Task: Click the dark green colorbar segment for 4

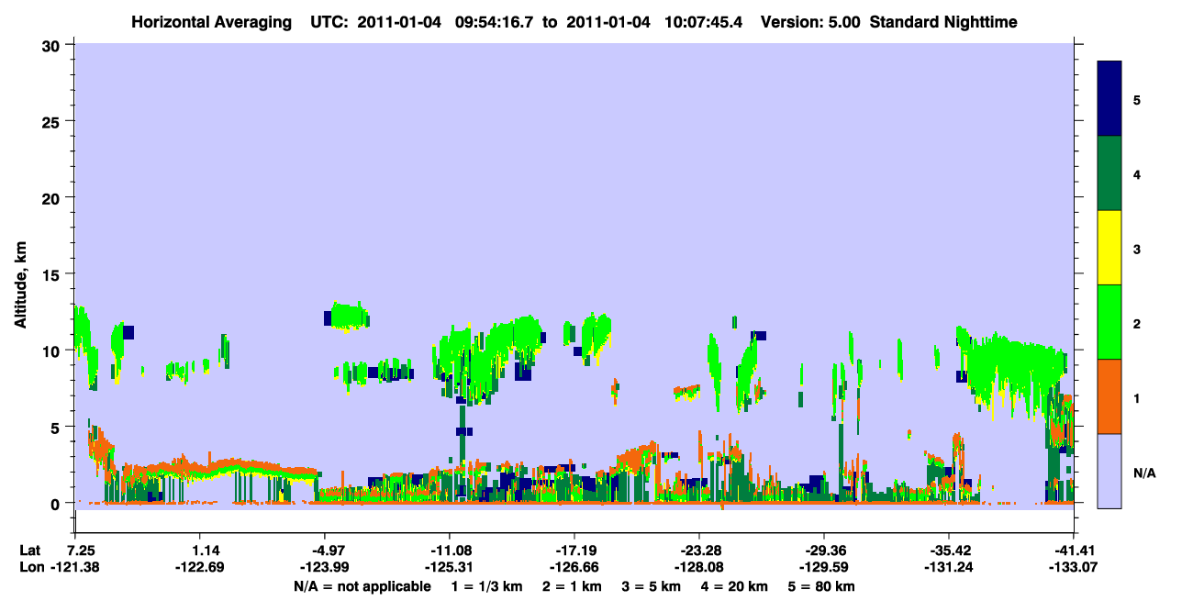Action: point(1109,173)
